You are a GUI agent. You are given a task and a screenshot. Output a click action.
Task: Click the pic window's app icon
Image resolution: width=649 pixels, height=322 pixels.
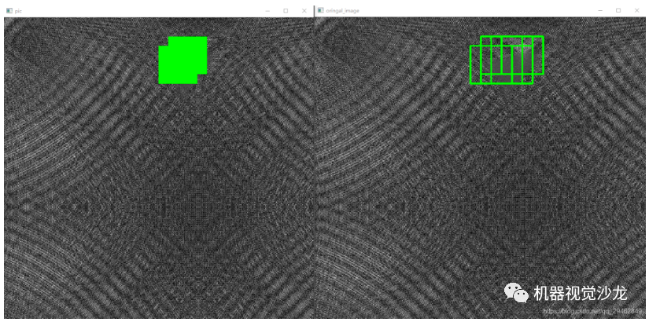tap(9, 11)
